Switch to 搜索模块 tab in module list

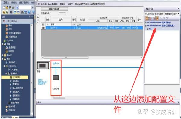pyautogui.click(x=168, y=14)
